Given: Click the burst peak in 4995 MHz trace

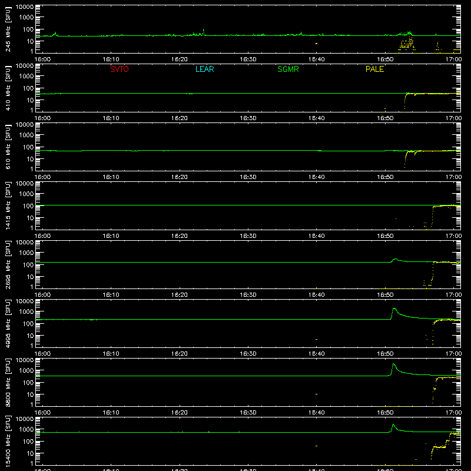Looking at the screenshot, I should (394, 309).
